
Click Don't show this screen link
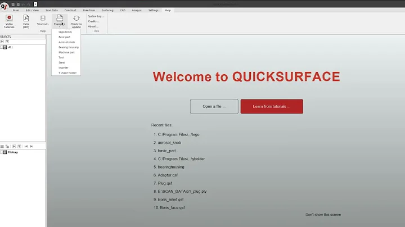point(323,215)
